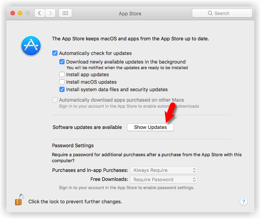
Task: Toggle Automatically check for updates
Action: [x=55, y=53]
